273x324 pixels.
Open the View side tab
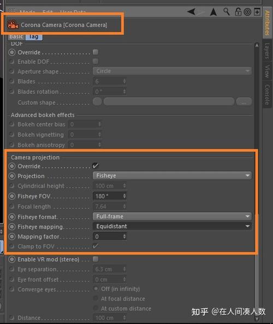click(267, 71)
